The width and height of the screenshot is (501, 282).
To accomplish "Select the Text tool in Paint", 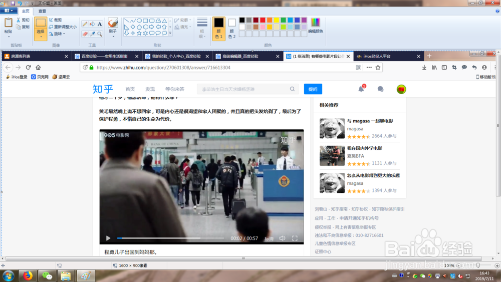I will [x=100, y=24].
